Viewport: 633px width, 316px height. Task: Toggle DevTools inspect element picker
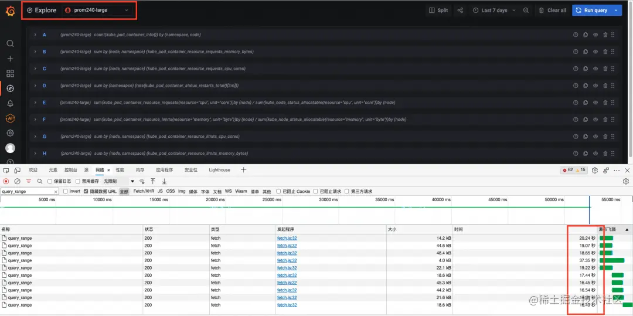[6, 170]
